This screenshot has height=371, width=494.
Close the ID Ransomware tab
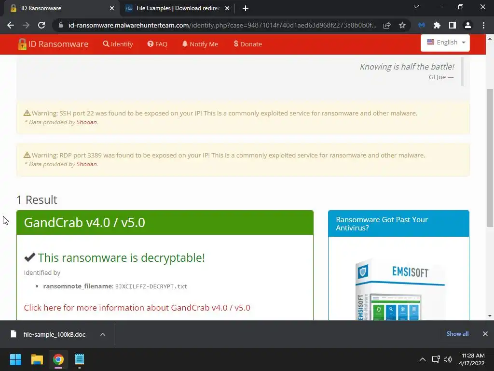pyautogui.click(x=112, y=8)
